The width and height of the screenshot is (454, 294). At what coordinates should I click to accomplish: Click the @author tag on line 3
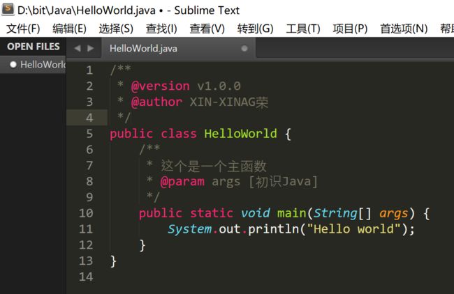(156, 102)
